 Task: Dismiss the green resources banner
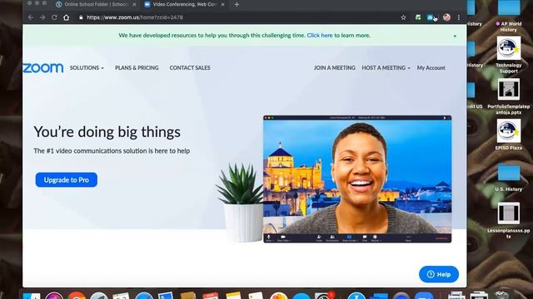coord(455,36)
